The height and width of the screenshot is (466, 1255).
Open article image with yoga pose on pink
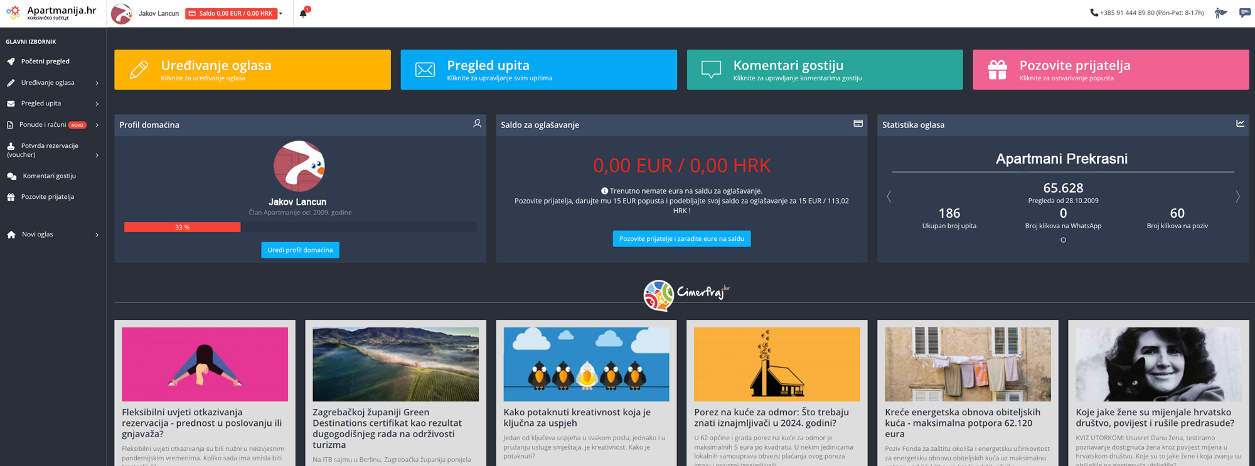click(x=205, y=364)
